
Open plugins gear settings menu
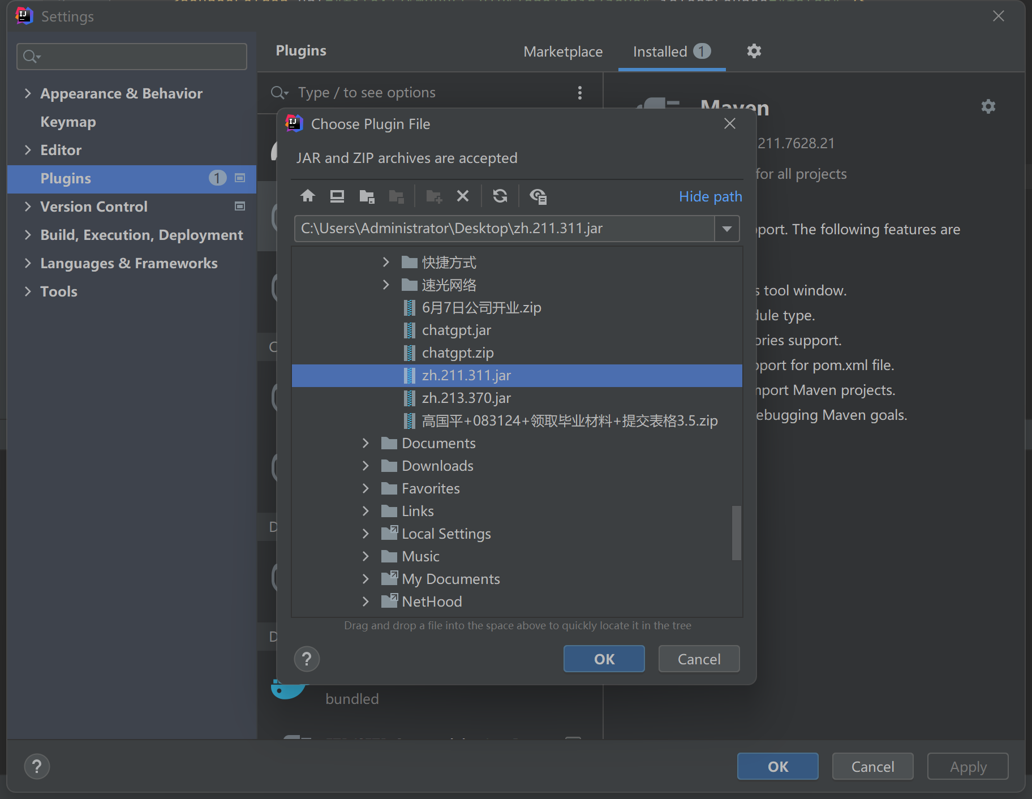754,51
